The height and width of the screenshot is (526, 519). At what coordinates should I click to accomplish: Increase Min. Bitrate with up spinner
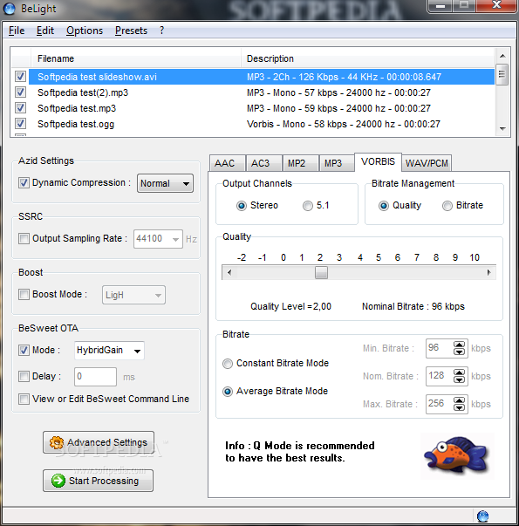click(x=459, y=345)
